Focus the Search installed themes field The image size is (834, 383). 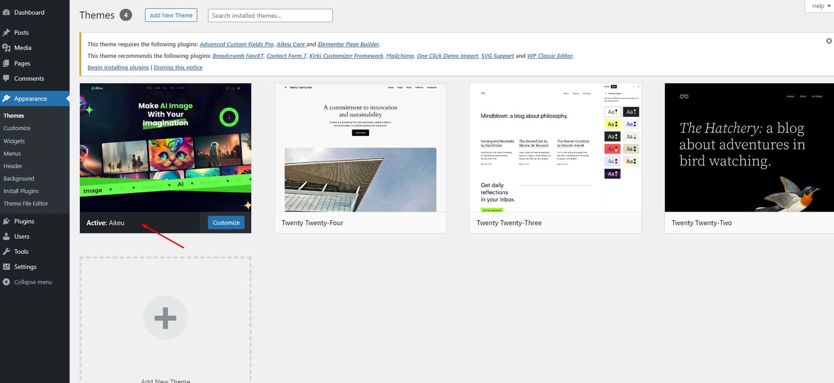[270, 16]
